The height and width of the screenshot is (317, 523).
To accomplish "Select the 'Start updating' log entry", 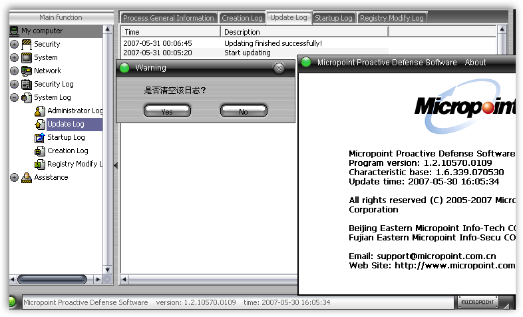I will (247, 53).
